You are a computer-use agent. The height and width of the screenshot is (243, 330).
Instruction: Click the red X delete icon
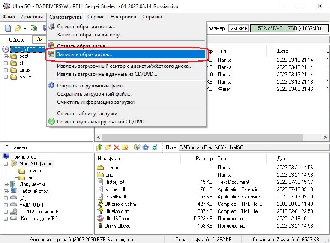click(x=117, y=147)
